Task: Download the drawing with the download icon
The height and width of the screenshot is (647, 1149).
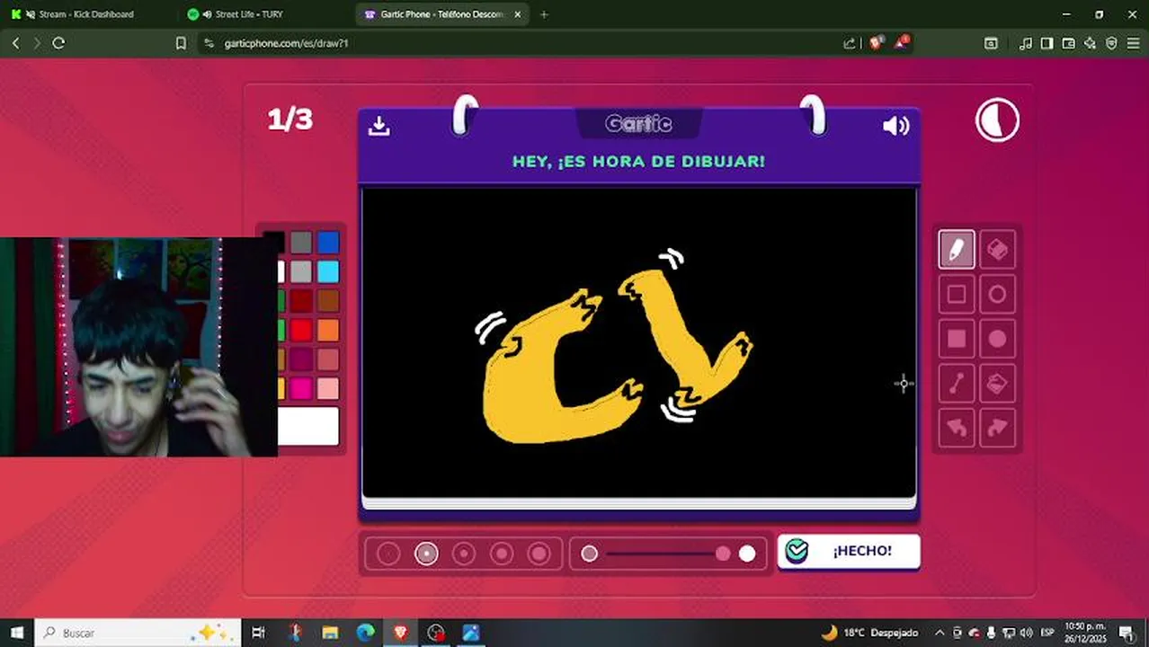Action: (379, 126)
